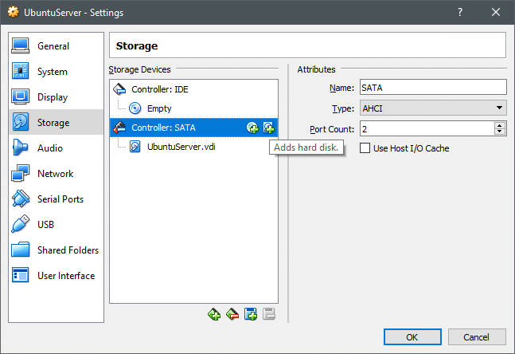This screenshot has width=515, height=354.
Task: Click the Cancel button
Action: (477, 337)
